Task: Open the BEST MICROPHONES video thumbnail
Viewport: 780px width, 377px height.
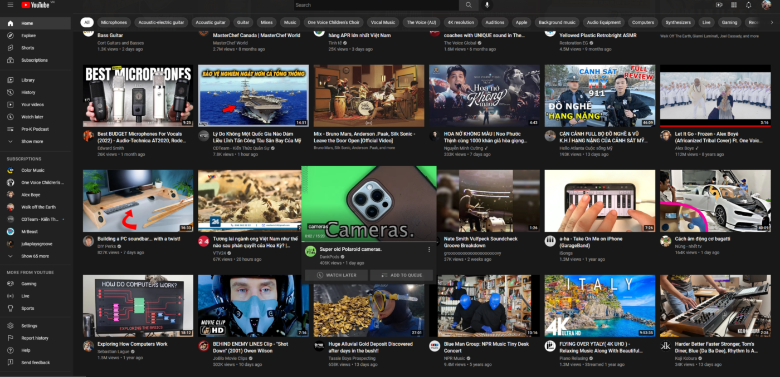Action: click(x=138, y=96)
